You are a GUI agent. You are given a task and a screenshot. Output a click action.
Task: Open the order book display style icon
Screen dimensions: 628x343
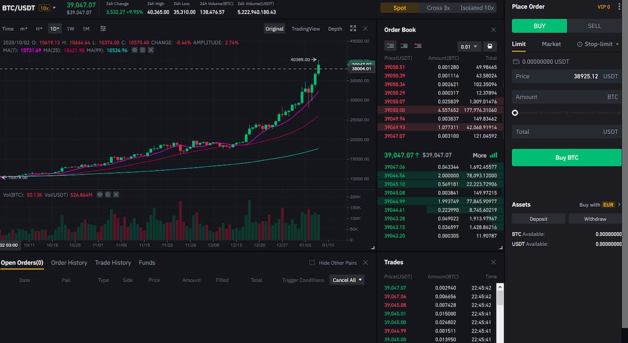pos(490,46)
